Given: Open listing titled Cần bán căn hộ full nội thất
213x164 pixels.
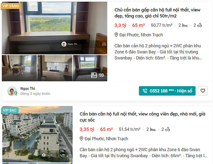Looking at the screenshot, I should 142,117.
